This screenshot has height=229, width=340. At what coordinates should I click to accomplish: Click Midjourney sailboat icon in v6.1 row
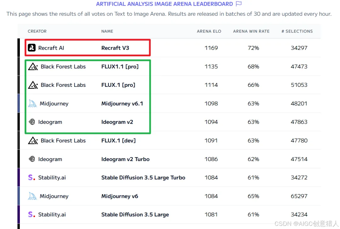click(32, 103)
